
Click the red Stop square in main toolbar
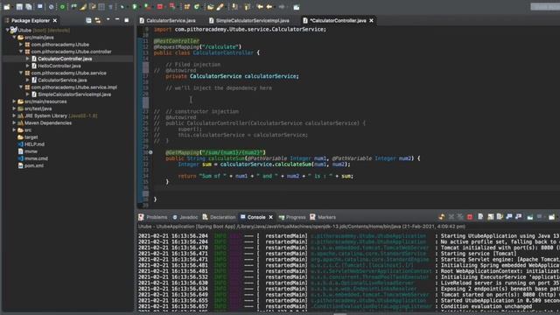click(x=159, y=7)
